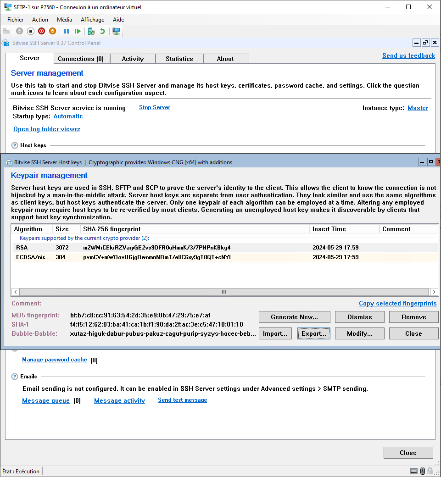Save the VM state with the orange icon
441x477 pixels.
52,31
